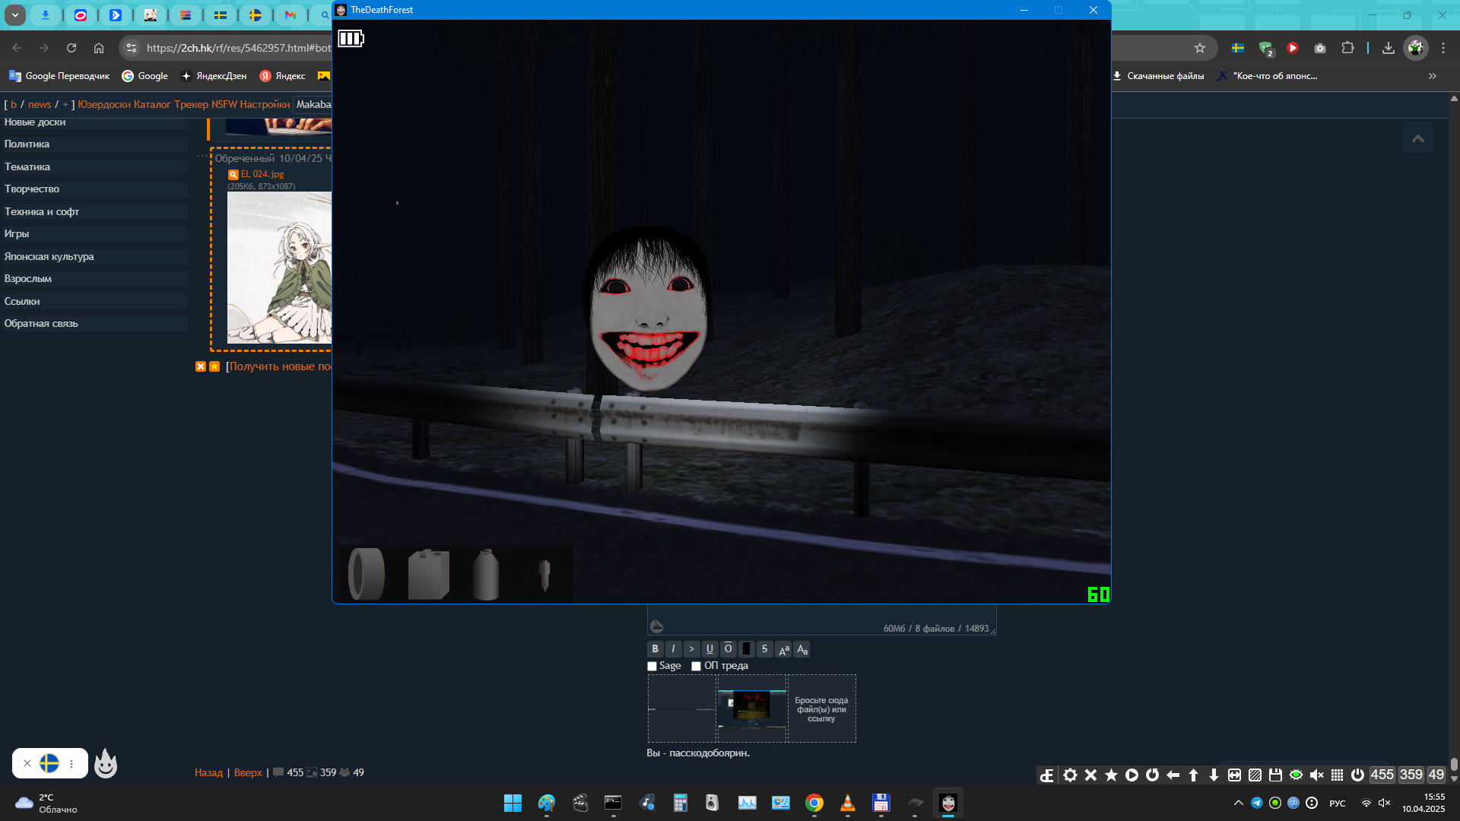Switch to the download-arrow browser tab
1460x821 pixels.
tap(46, 14)
